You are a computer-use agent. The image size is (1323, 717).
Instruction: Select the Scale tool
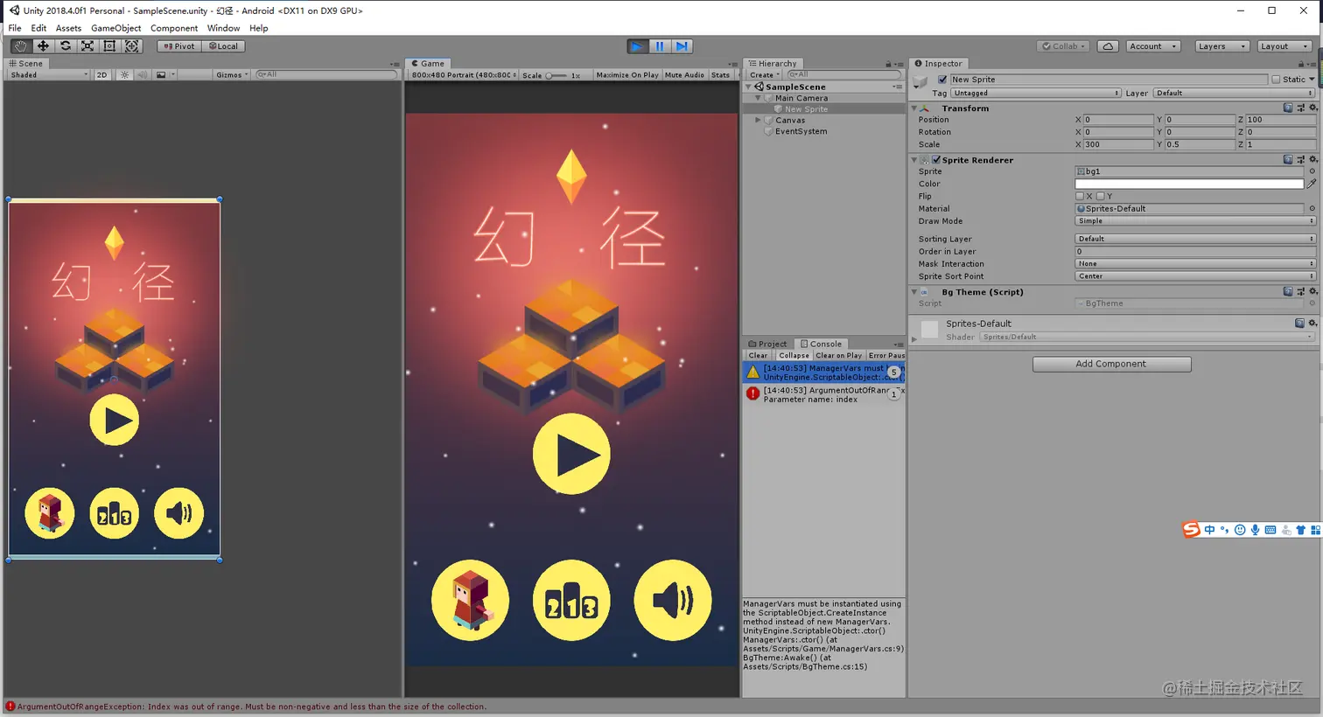[87, 46]
